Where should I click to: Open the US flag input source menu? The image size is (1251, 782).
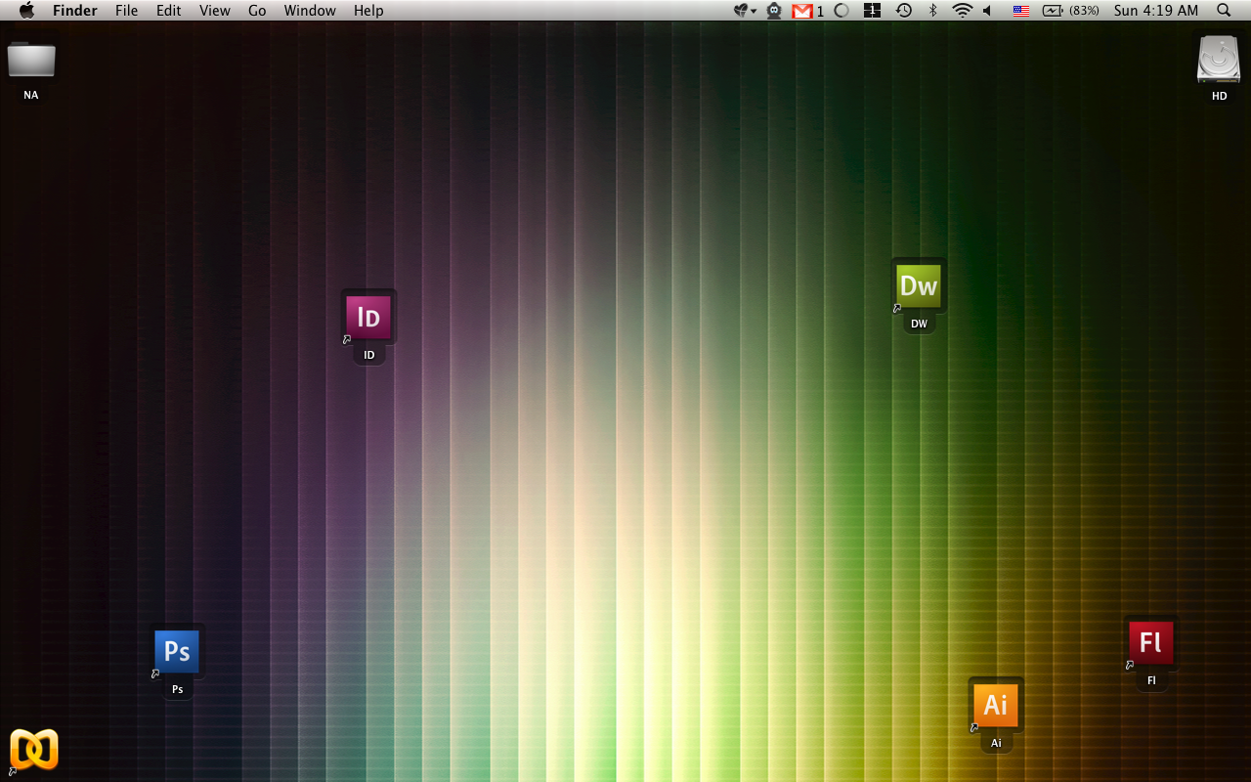coord(1021,11)
